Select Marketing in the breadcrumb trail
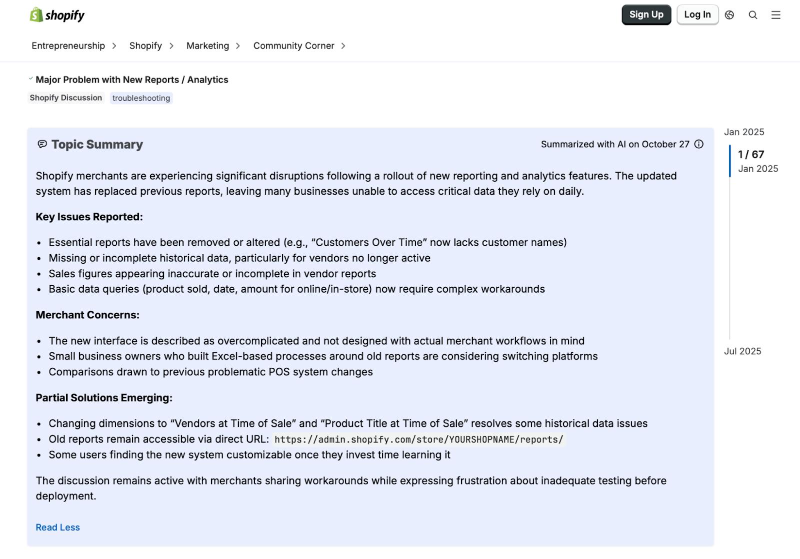 (x=207, y=46)
